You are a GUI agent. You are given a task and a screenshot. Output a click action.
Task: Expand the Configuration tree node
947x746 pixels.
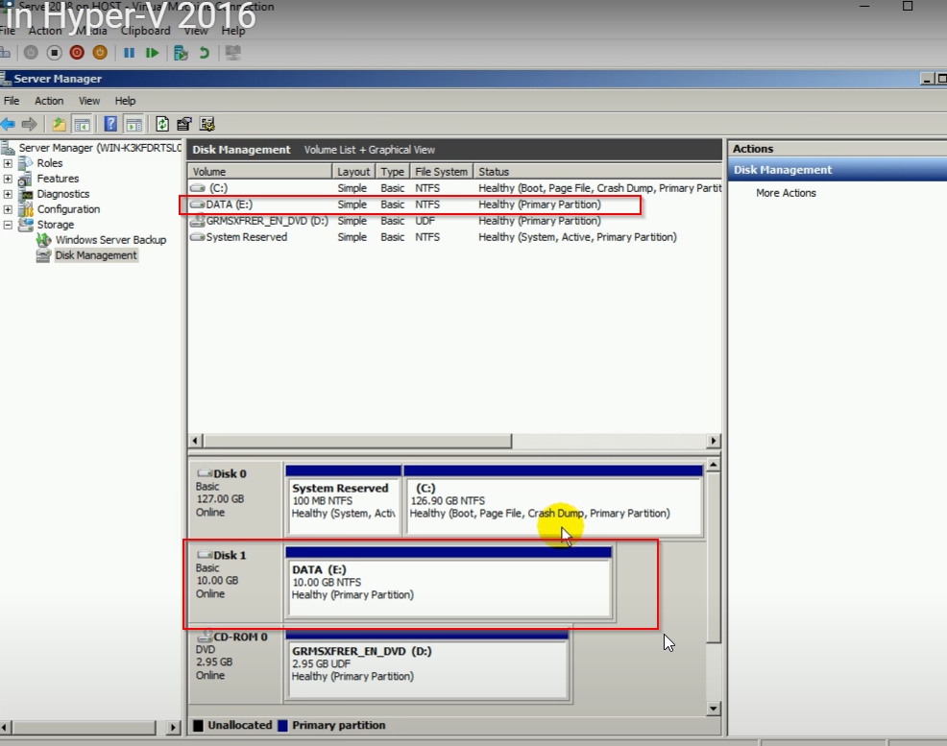[8, 209]
